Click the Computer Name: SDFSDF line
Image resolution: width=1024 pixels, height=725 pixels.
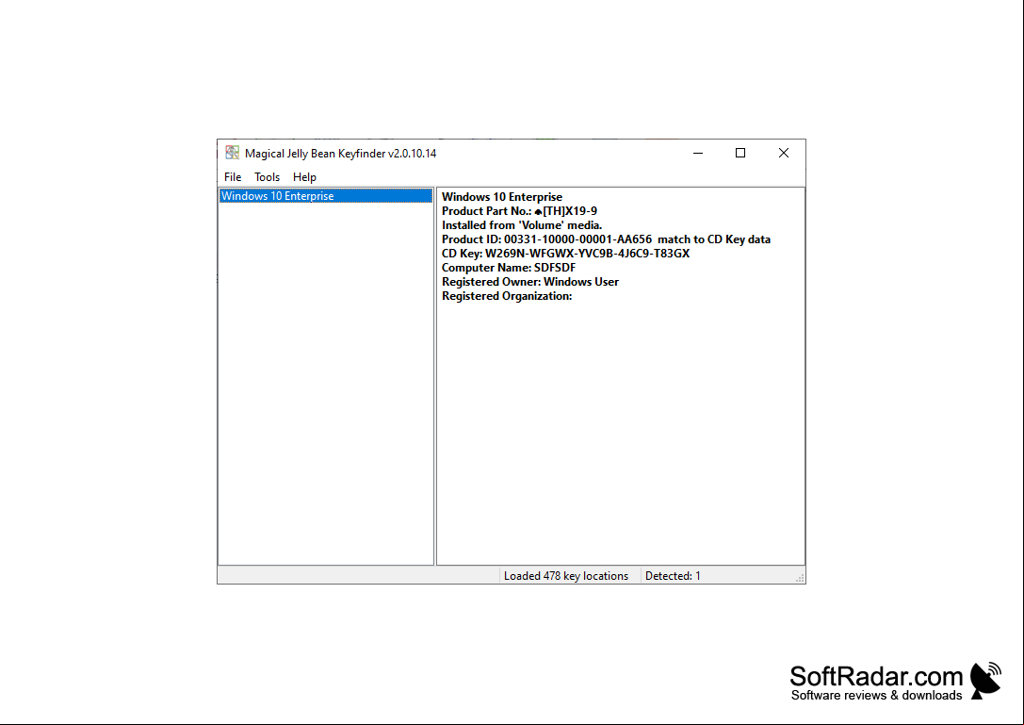pos(509,268)
